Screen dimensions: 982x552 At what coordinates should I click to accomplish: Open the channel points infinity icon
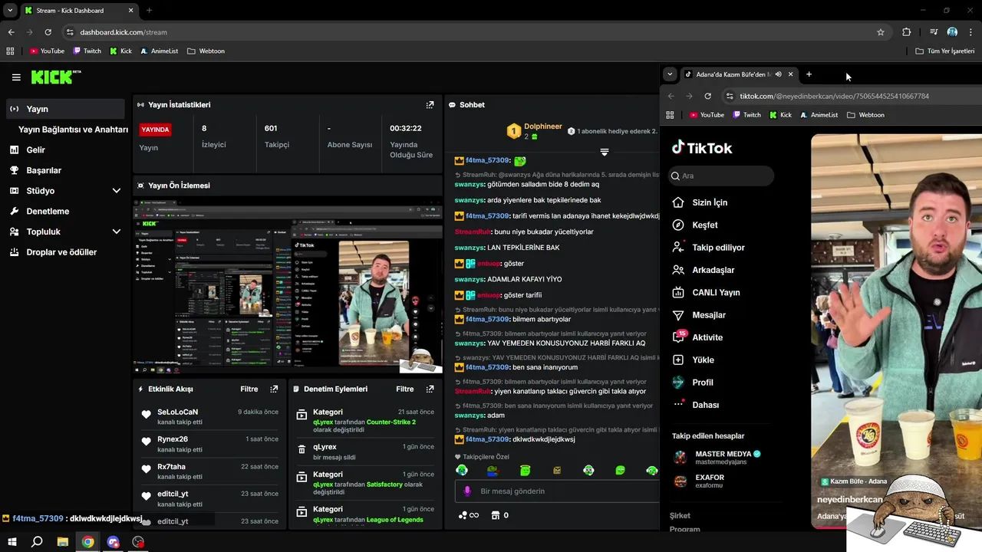(468, 515)
